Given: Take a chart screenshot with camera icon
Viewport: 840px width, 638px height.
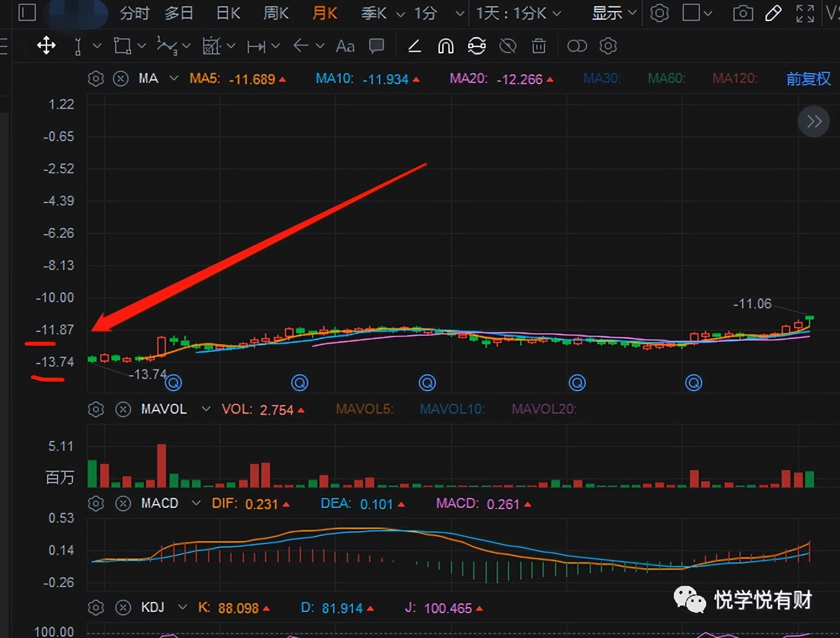Looking at the screenshot, I should [x=743, y=13].
